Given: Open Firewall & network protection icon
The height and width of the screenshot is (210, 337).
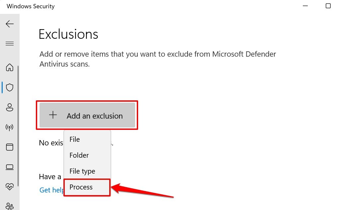Looking at the screenshot, I should 10,128.
